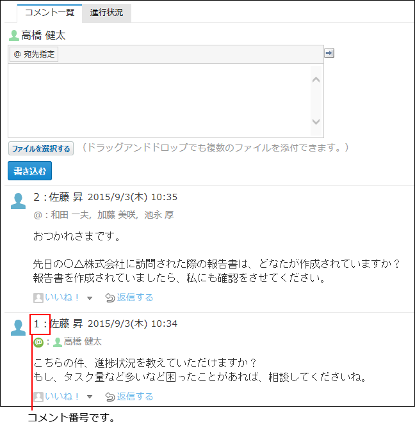Open the いいね dropdown arrow on comment 2
Screen dimensions: 415x422
(90, 298)
